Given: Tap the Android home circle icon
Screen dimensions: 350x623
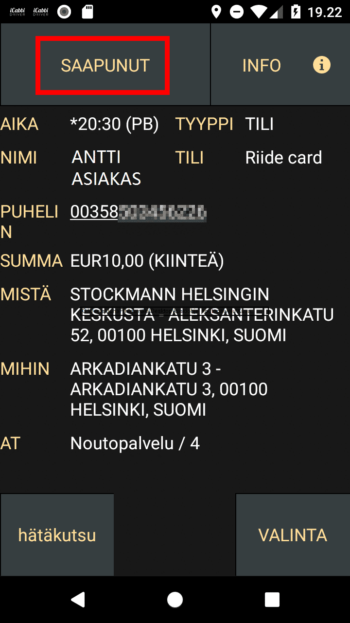Looking at the screenshot, I should pyautogui.click(x=175, y=600).
